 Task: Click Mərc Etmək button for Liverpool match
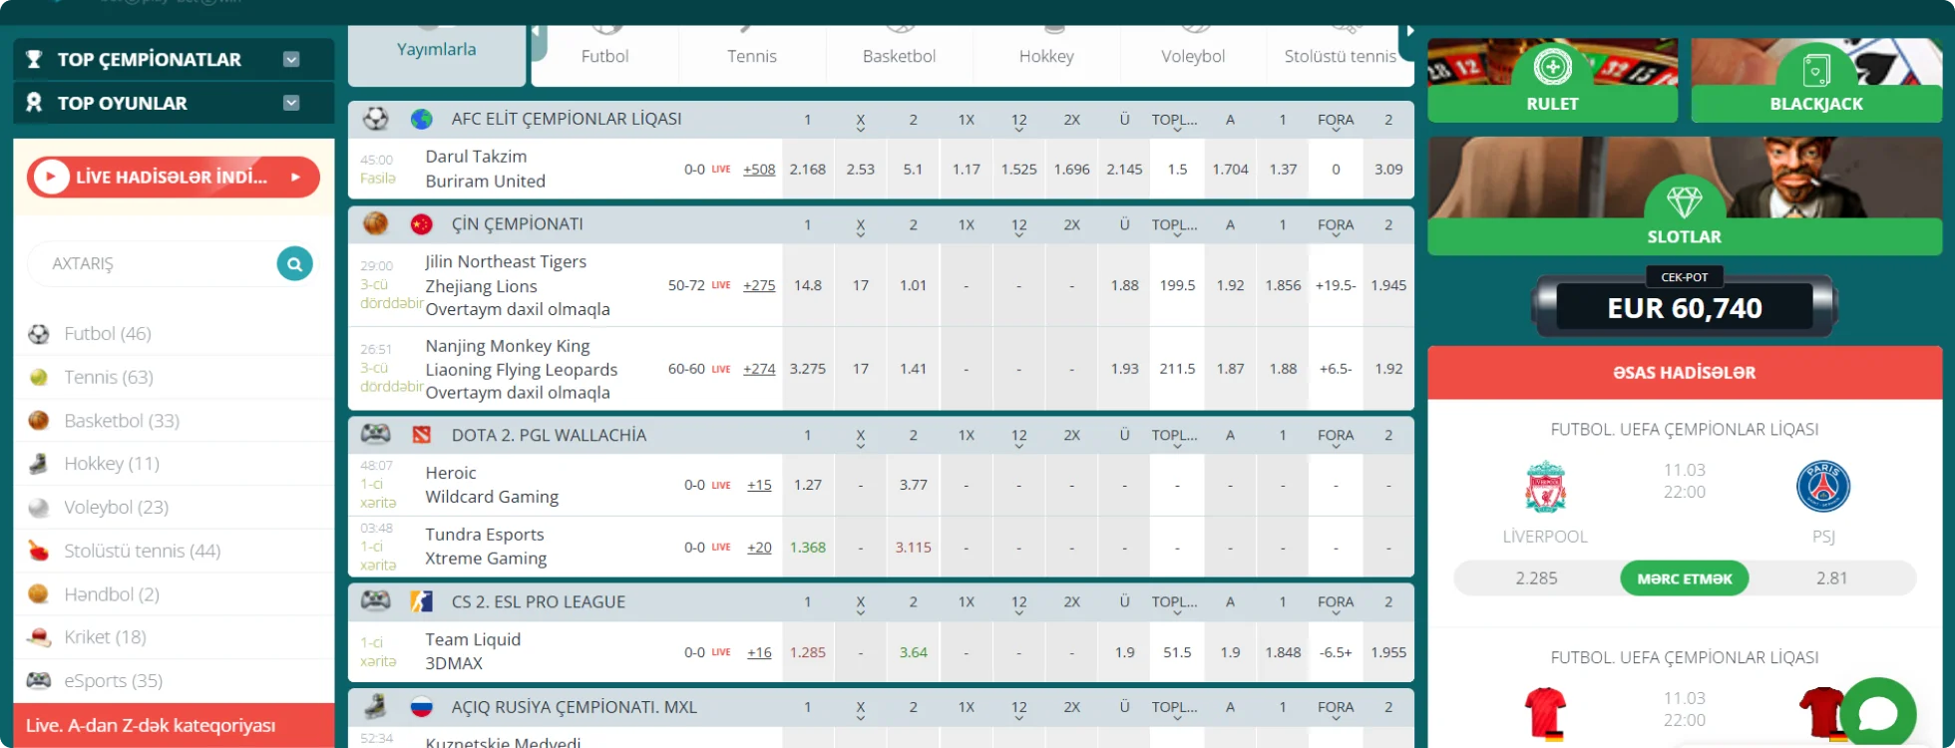click(1685, 578)
